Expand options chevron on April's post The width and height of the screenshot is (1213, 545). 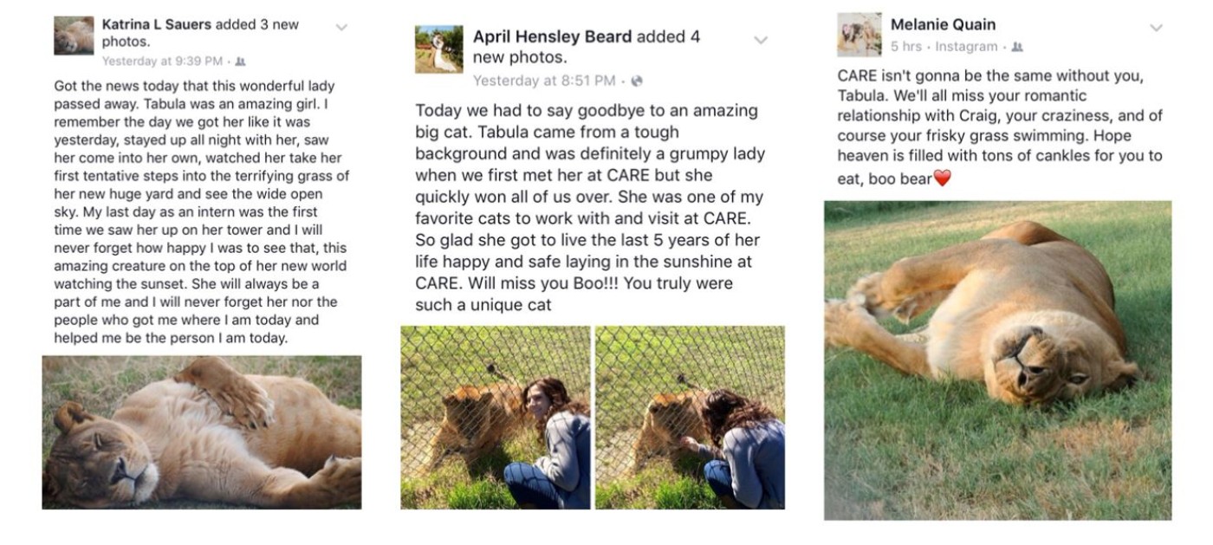[x=761, y=40]
